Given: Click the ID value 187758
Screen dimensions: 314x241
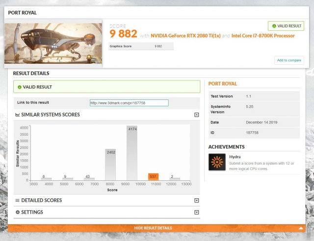Looking at the screenshot, I should (x=252, y=133).
